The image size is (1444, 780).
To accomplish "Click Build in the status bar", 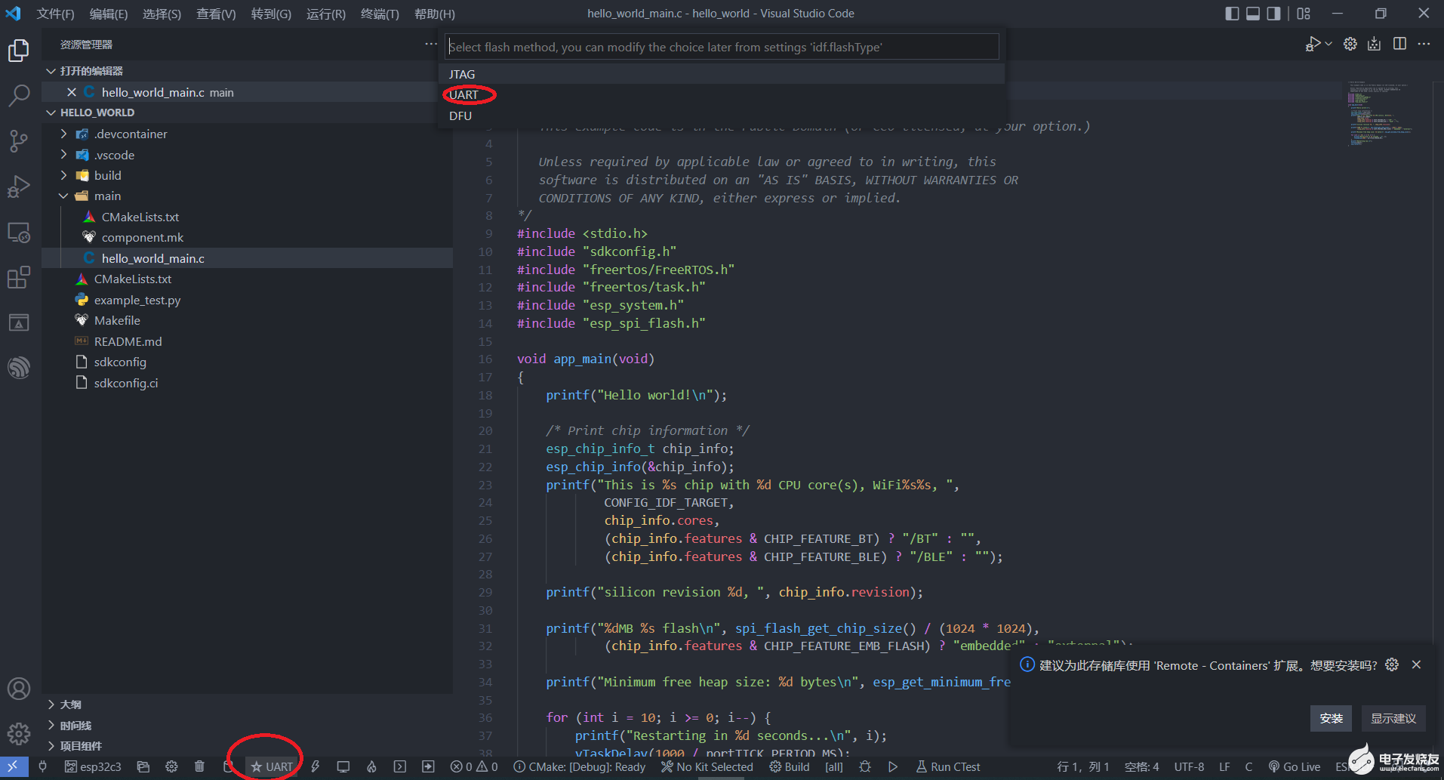I will (x=790, y=766).
